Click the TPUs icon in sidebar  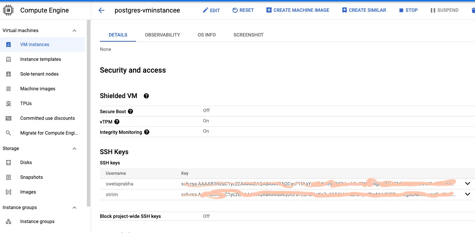(8, 104)
